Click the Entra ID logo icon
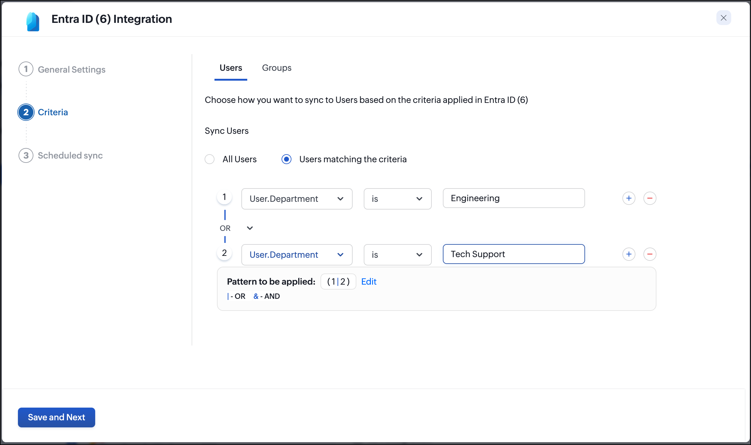The width and height of the screenshot is (751, 445). [33, 22]
